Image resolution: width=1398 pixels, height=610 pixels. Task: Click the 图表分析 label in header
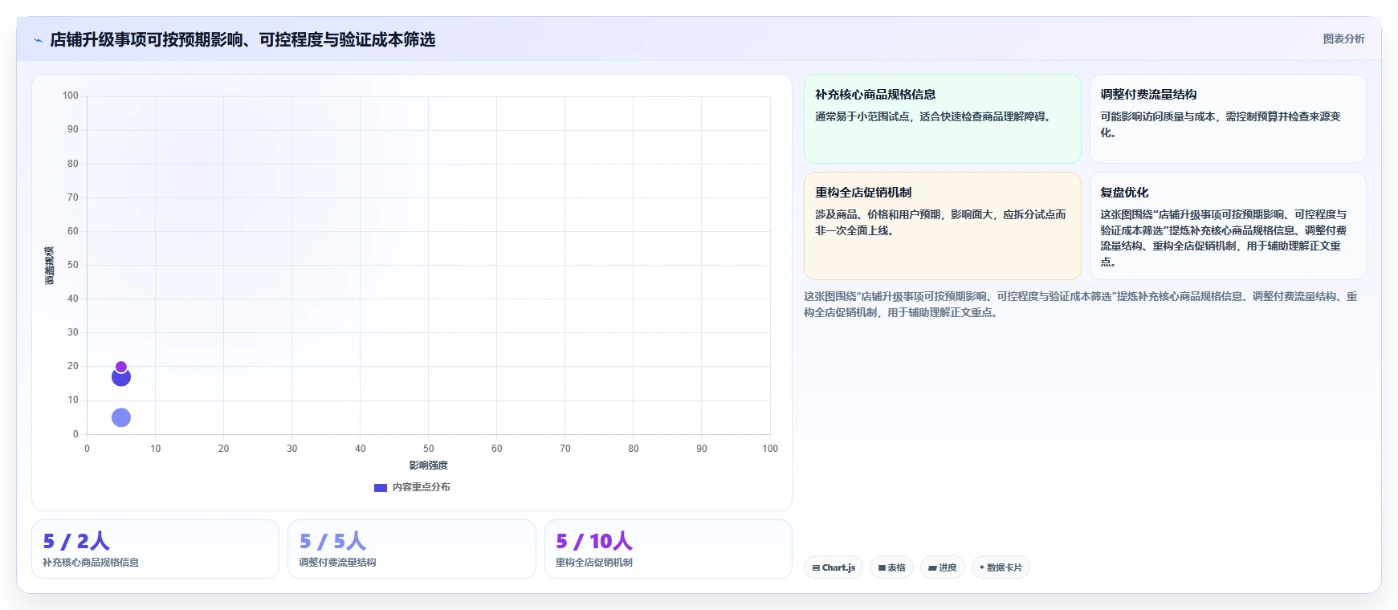pos(1343,39)
